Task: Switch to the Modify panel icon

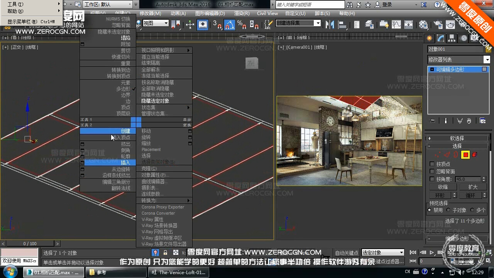Action: click(441, 38)
